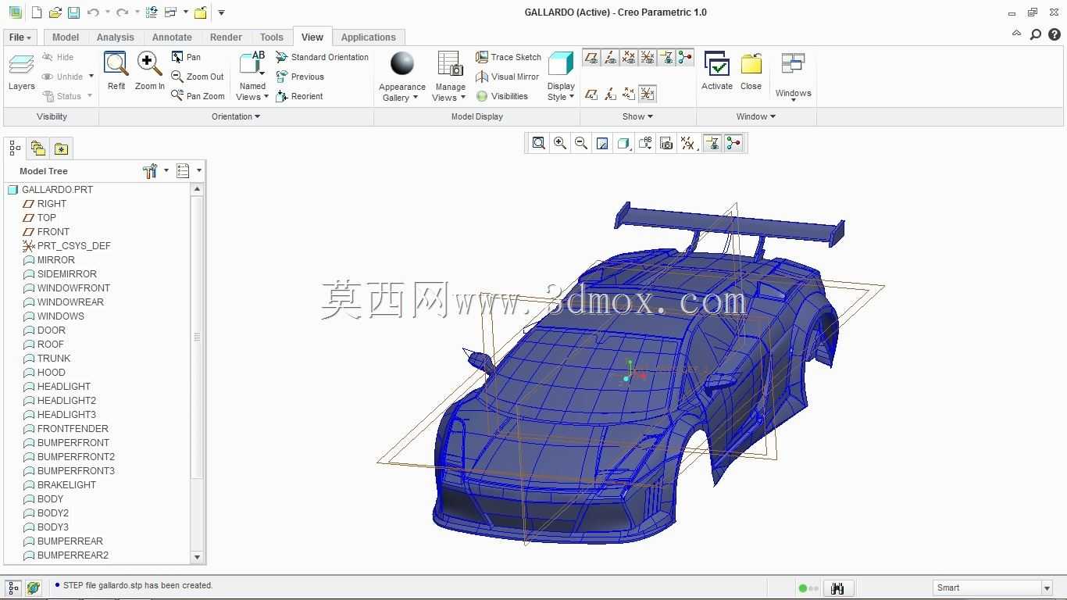Open the Annotate ribbon tab
Image resolution: width=1067 pixels, height=600 pixels.
[172, 37]
